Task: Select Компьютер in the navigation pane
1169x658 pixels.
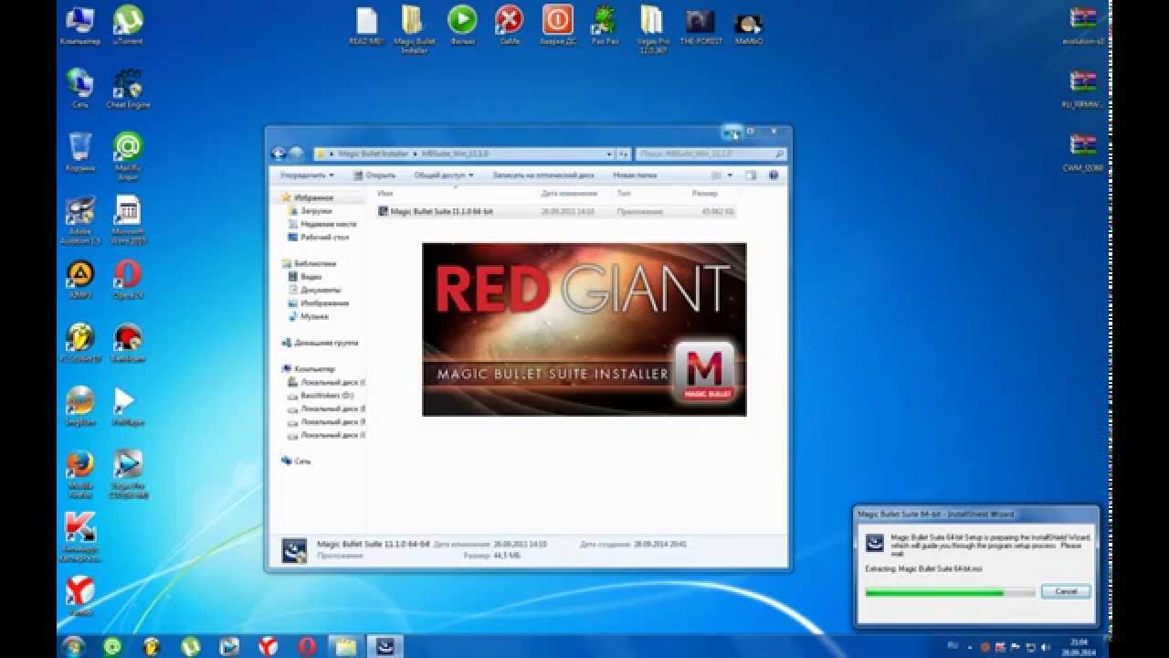Action: tap(309, 369)
